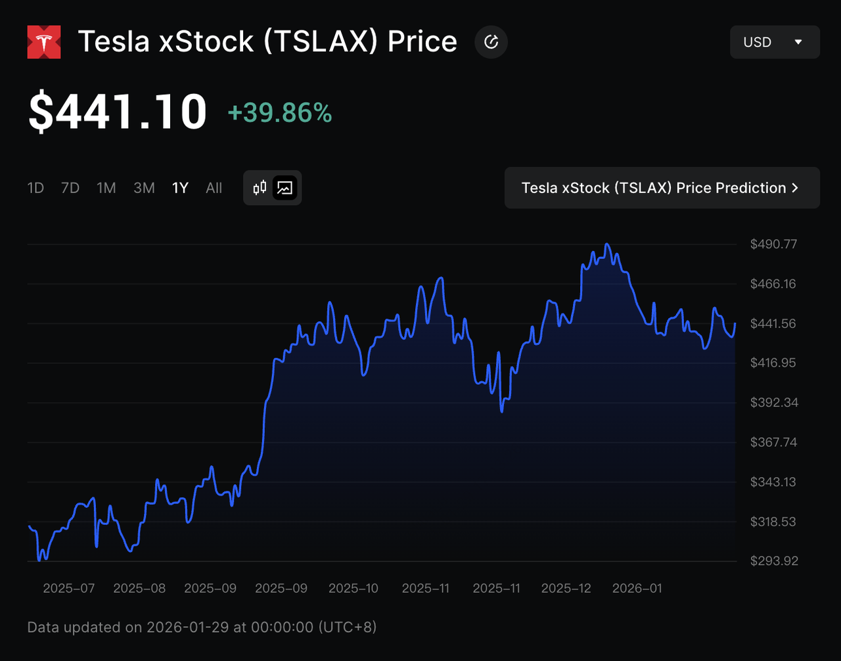The width and height of the screenshot is (841, 661).
Task: Select the 1D time range
Action: [35, 188]
